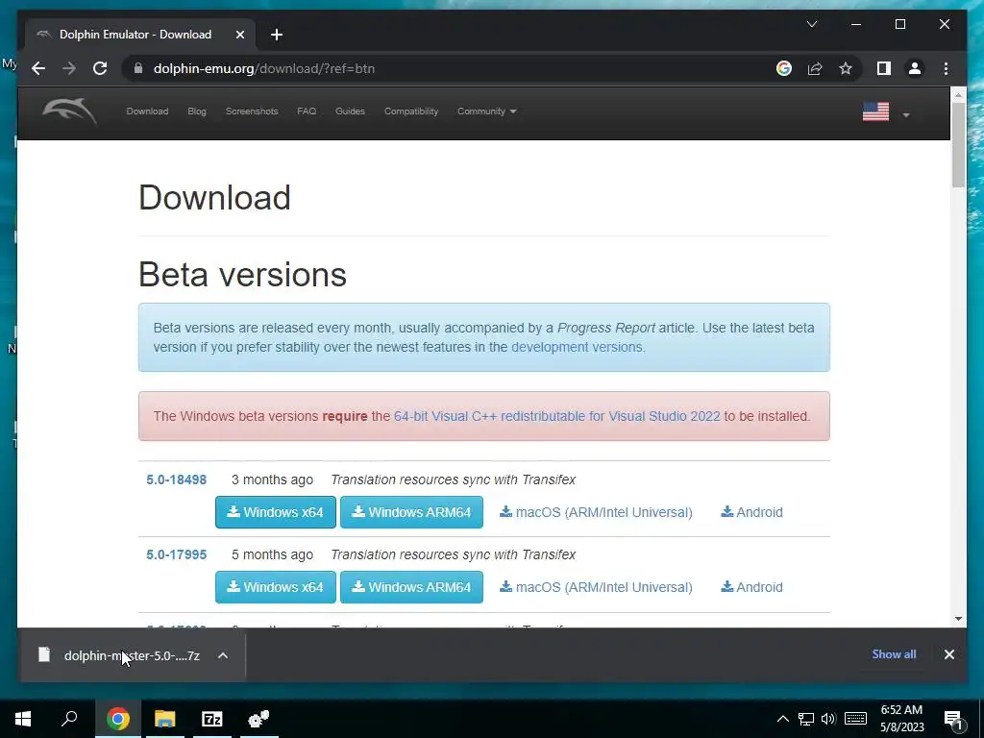The image size is (984, 738).
Task: Open version 5.0-17995 details
Action: 177,554
